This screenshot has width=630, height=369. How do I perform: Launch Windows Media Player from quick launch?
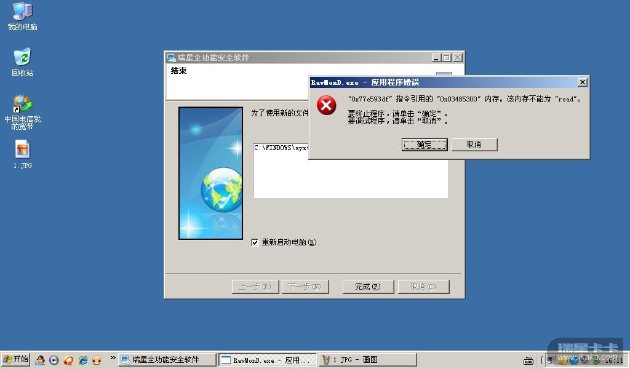tap(54, 360)
